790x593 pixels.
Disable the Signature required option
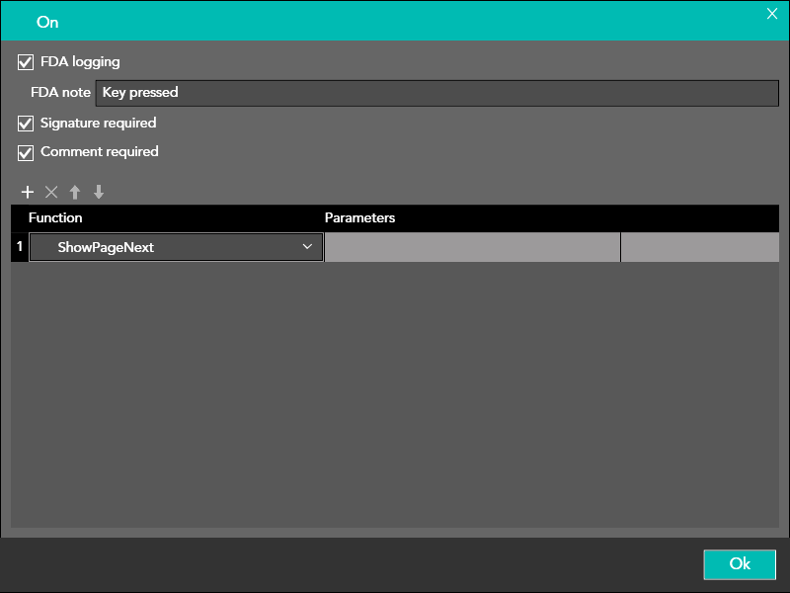[26, 124]
